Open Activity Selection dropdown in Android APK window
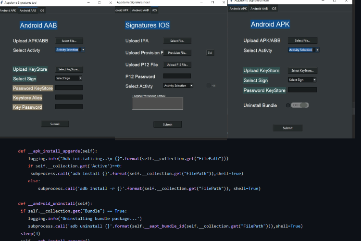 [304, 50]
